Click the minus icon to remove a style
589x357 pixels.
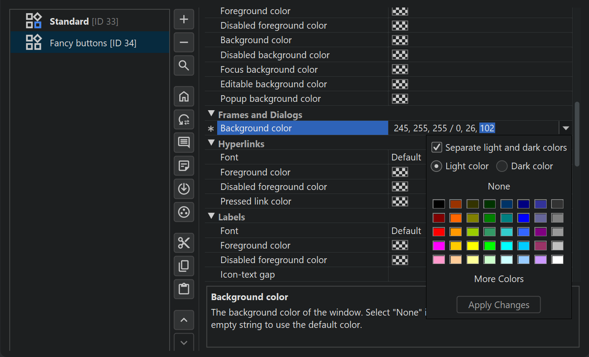184,43
